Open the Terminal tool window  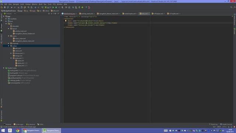point(7,125)
